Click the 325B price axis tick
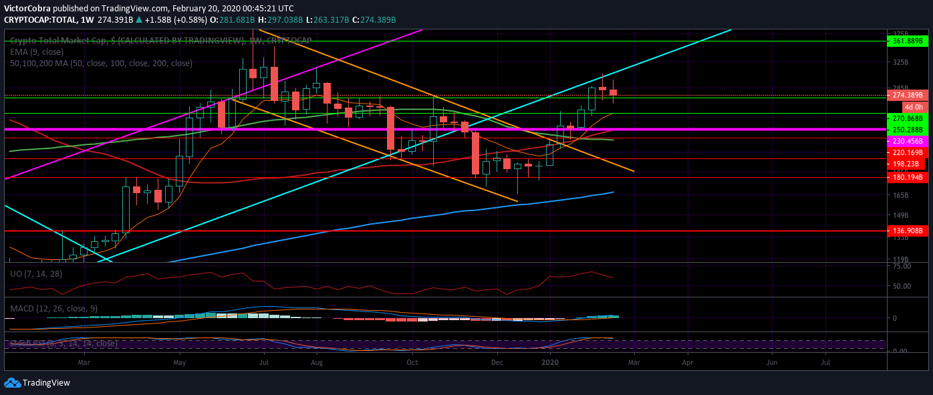Screen dimensions: 933x395 tap(901, 62)
